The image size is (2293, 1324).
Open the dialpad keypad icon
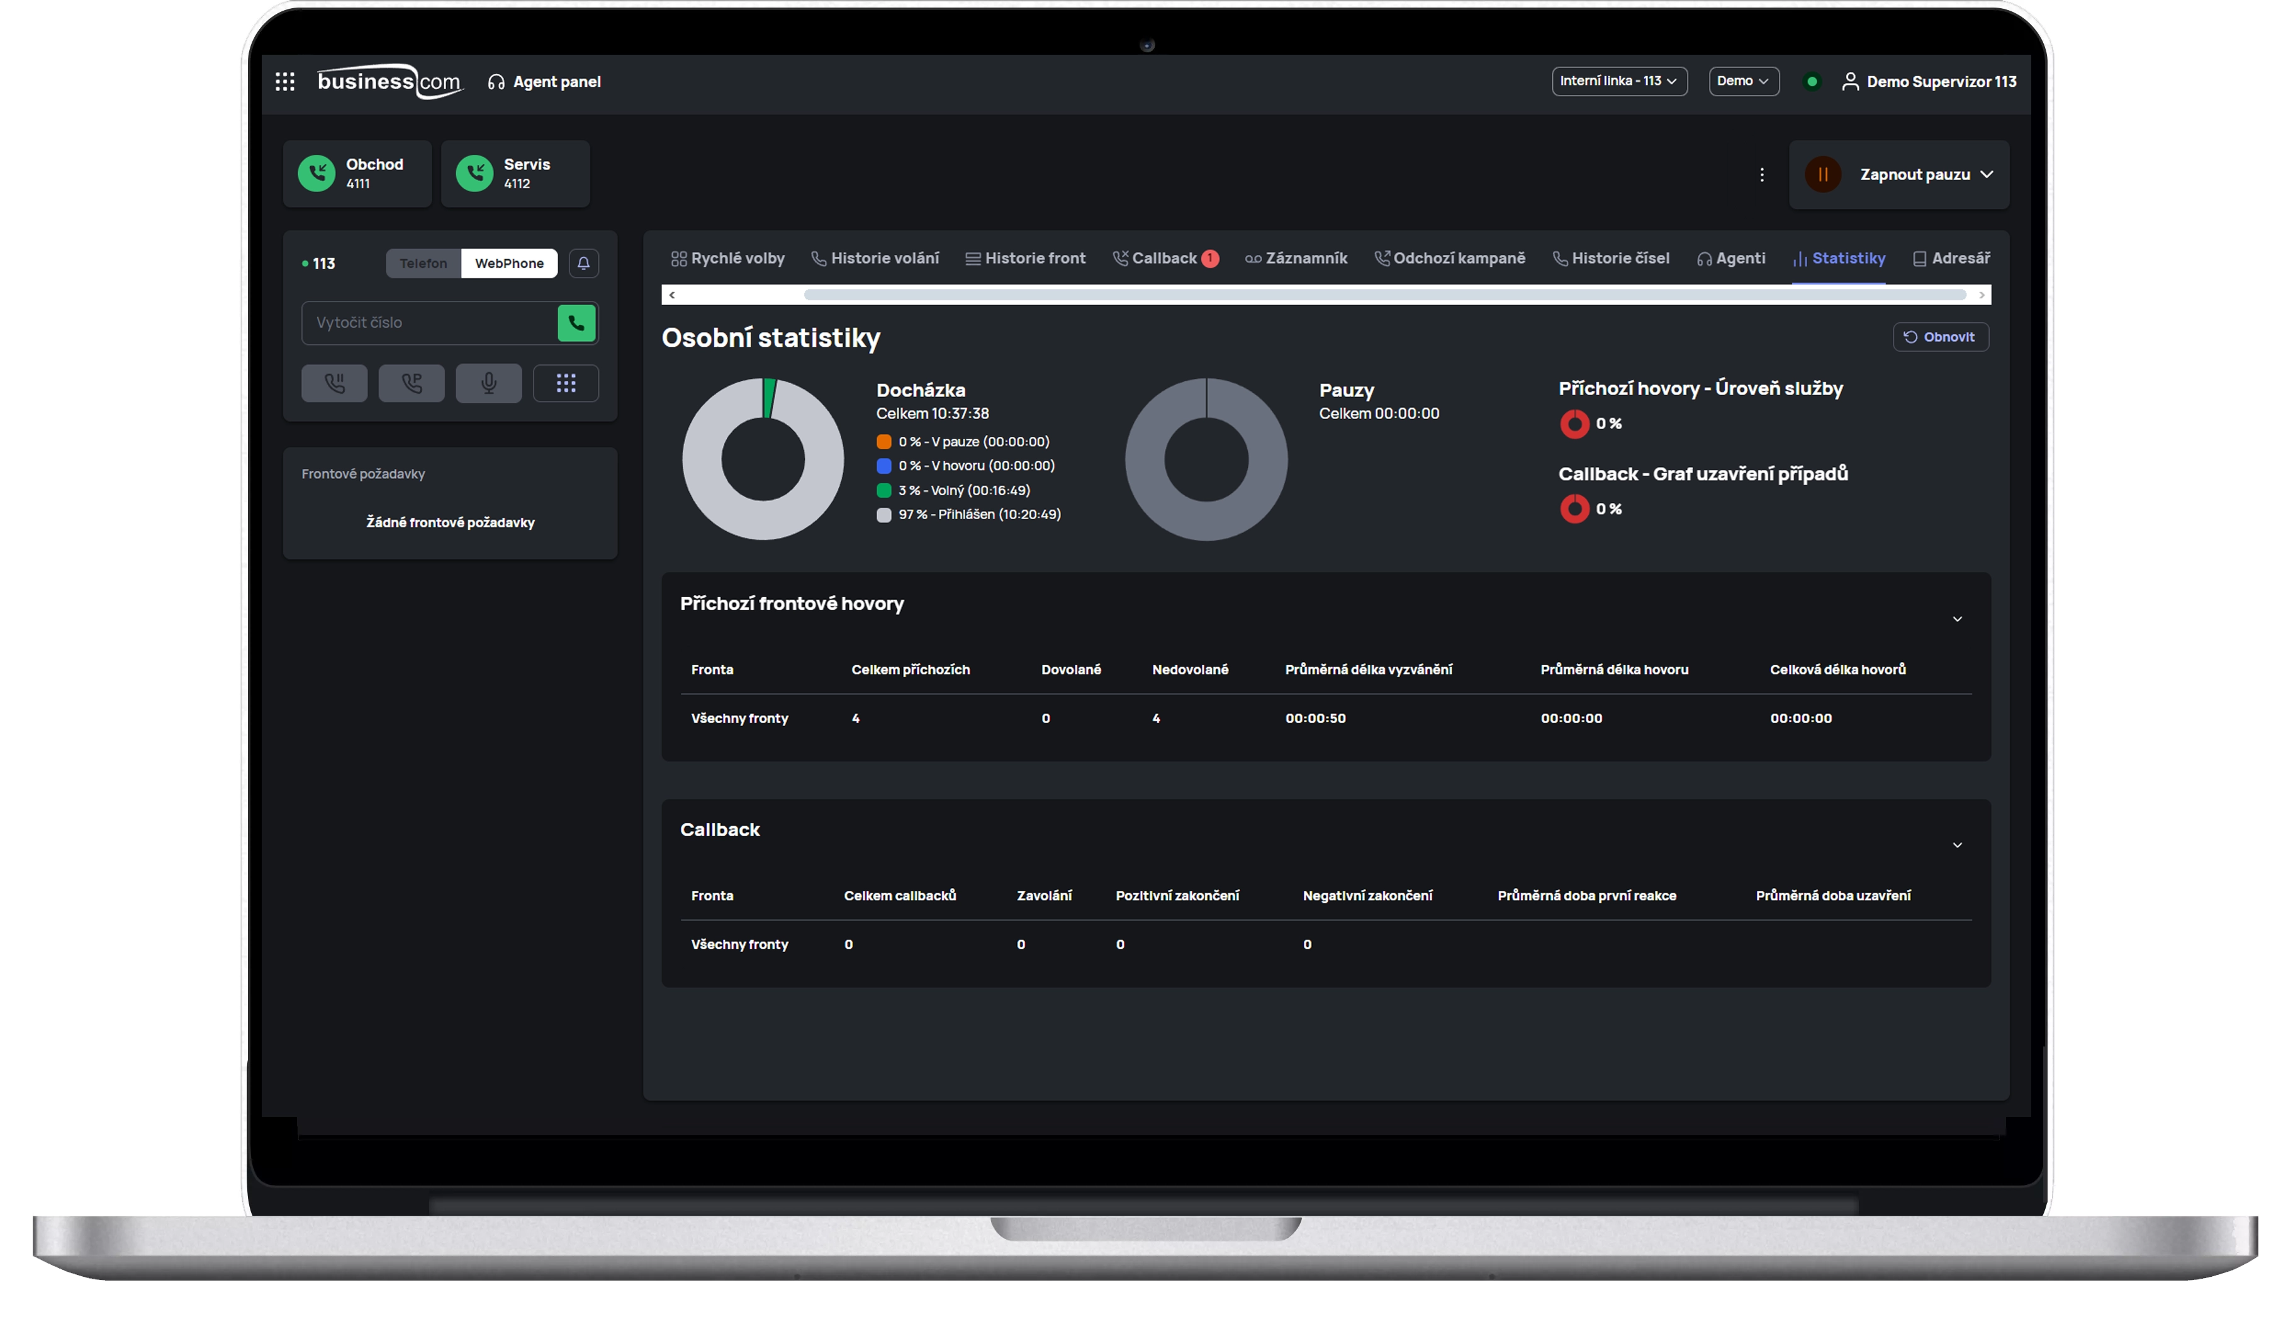tap(566, 383)
